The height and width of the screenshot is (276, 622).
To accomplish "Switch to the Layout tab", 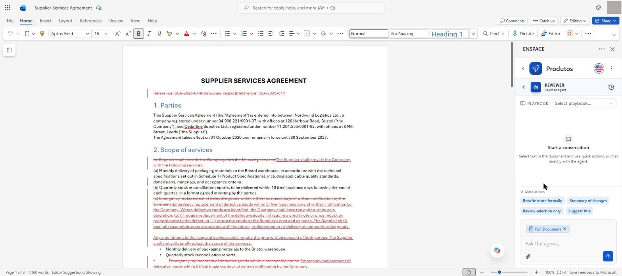I will tap(65, 21).
